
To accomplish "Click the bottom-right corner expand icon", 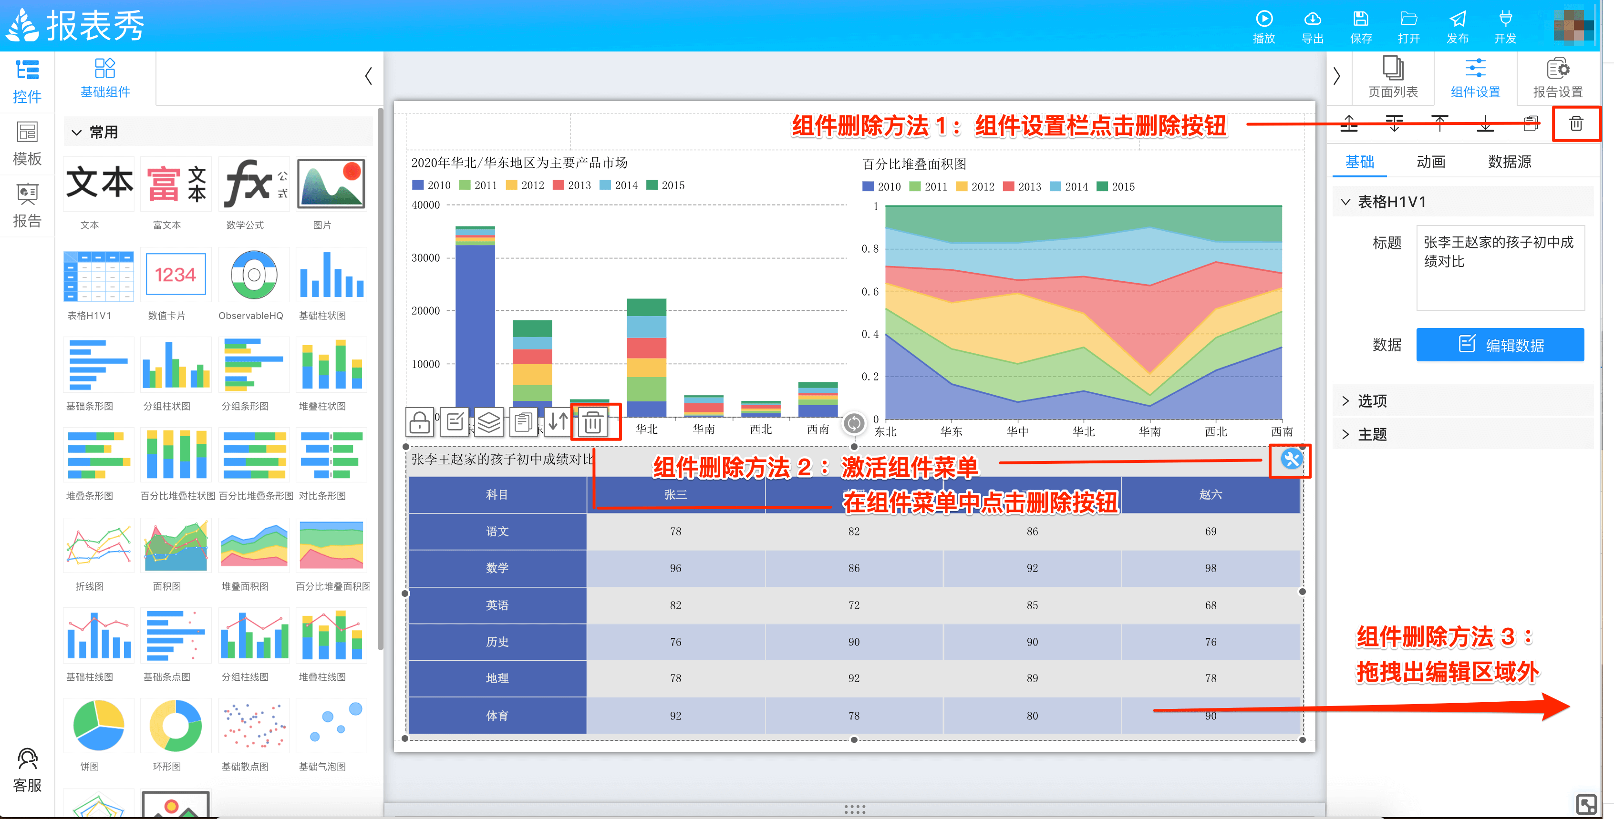I will (1586, 804).
